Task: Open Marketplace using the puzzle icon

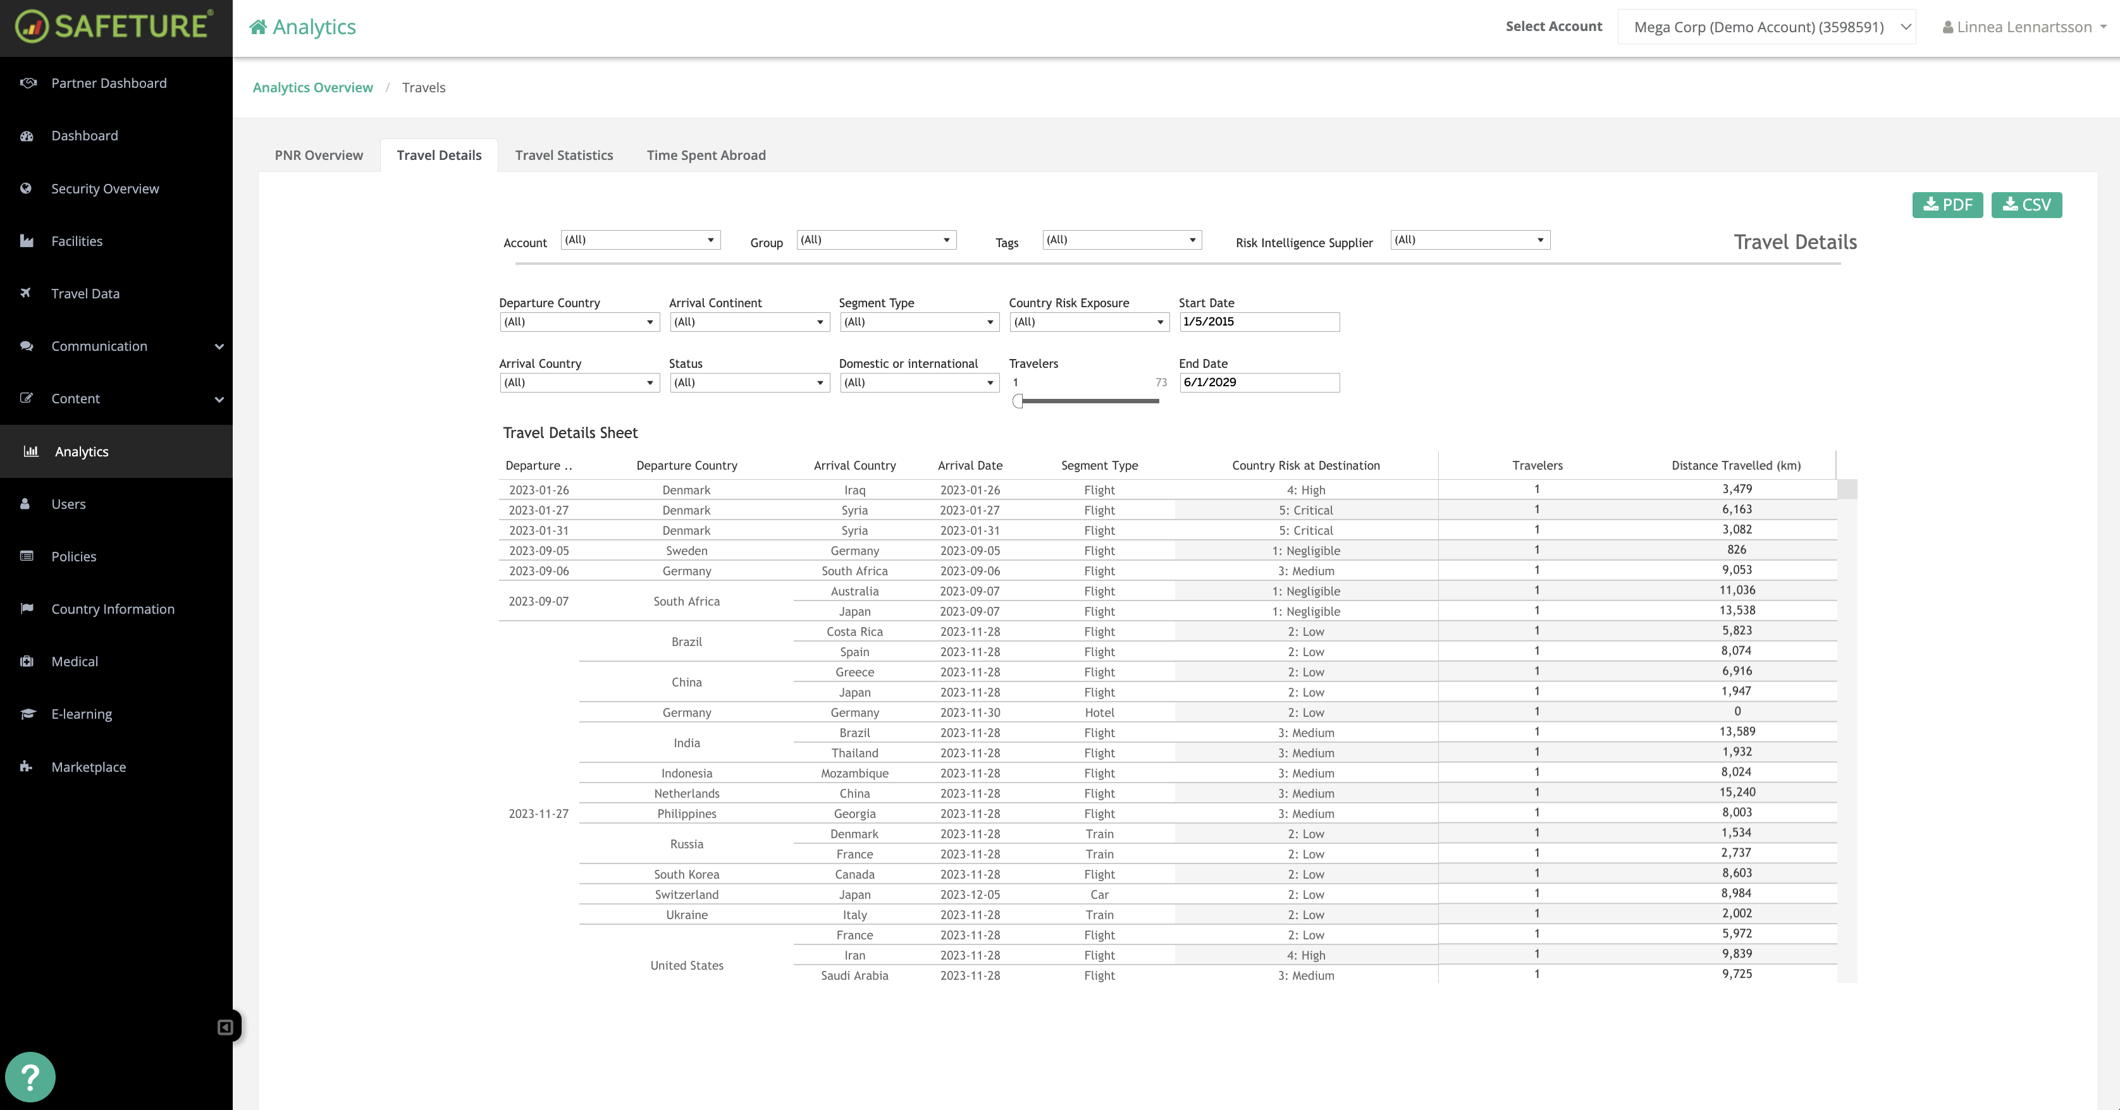Action: (x=27, y=766)
